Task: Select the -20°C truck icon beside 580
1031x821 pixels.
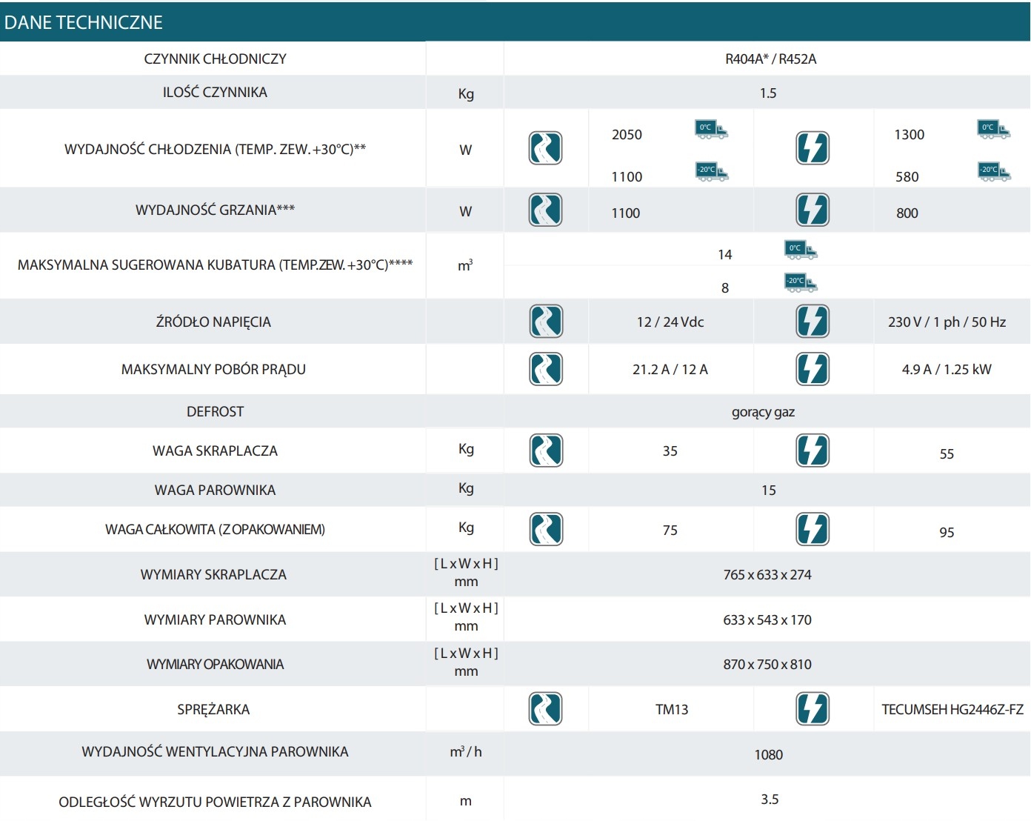Action: click(x=994, y=172)
